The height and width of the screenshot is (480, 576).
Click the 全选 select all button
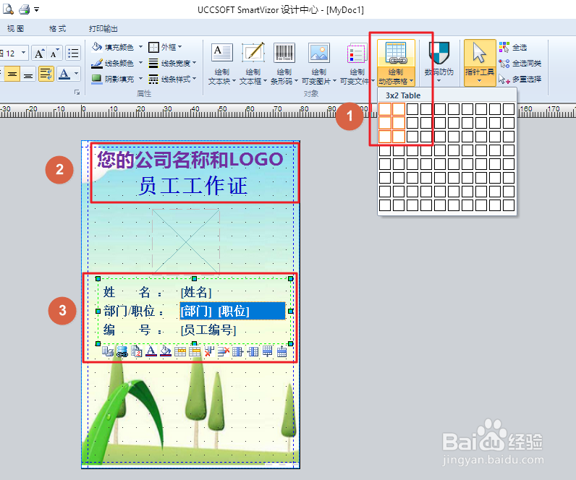[513, 47]
